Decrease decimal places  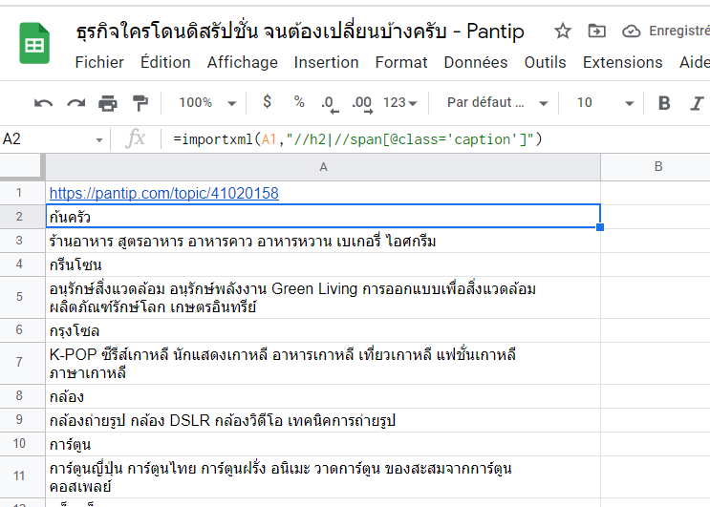click(x=330, y=103)
